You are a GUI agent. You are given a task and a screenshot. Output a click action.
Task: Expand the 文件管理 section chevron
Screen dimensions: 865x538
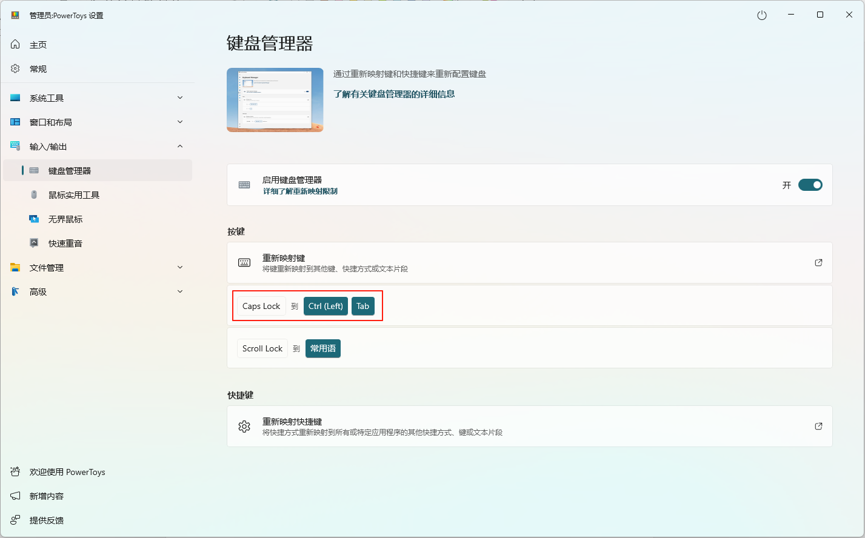pos(180,267)
